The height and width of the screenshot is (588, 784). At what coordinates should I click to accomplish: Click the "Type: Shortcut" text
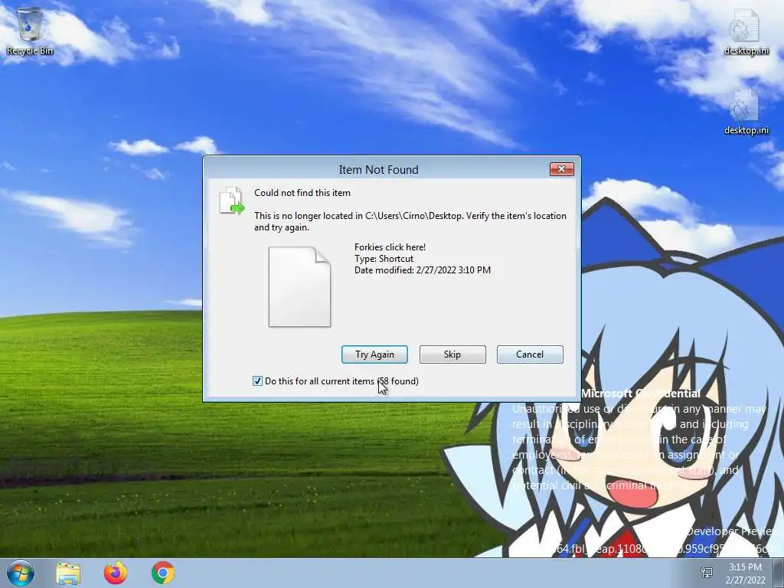click(384, 259)
